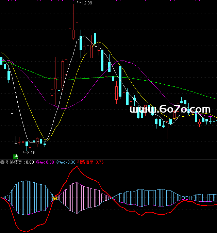Click the green 跌 signal marker
217x233 pixels.
15,156
